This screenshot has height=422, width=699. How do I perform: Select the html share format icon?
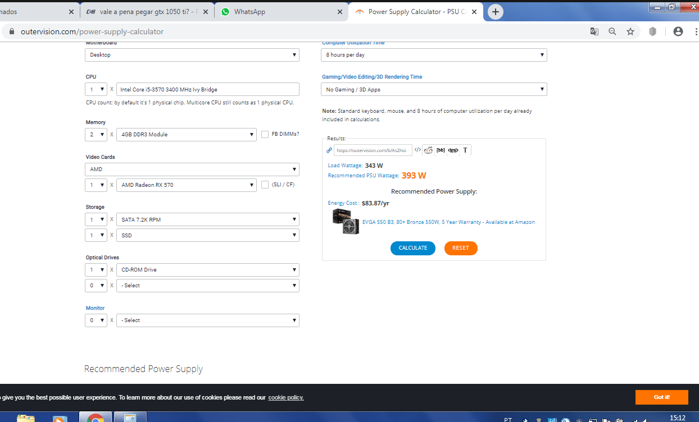(453, 150)
